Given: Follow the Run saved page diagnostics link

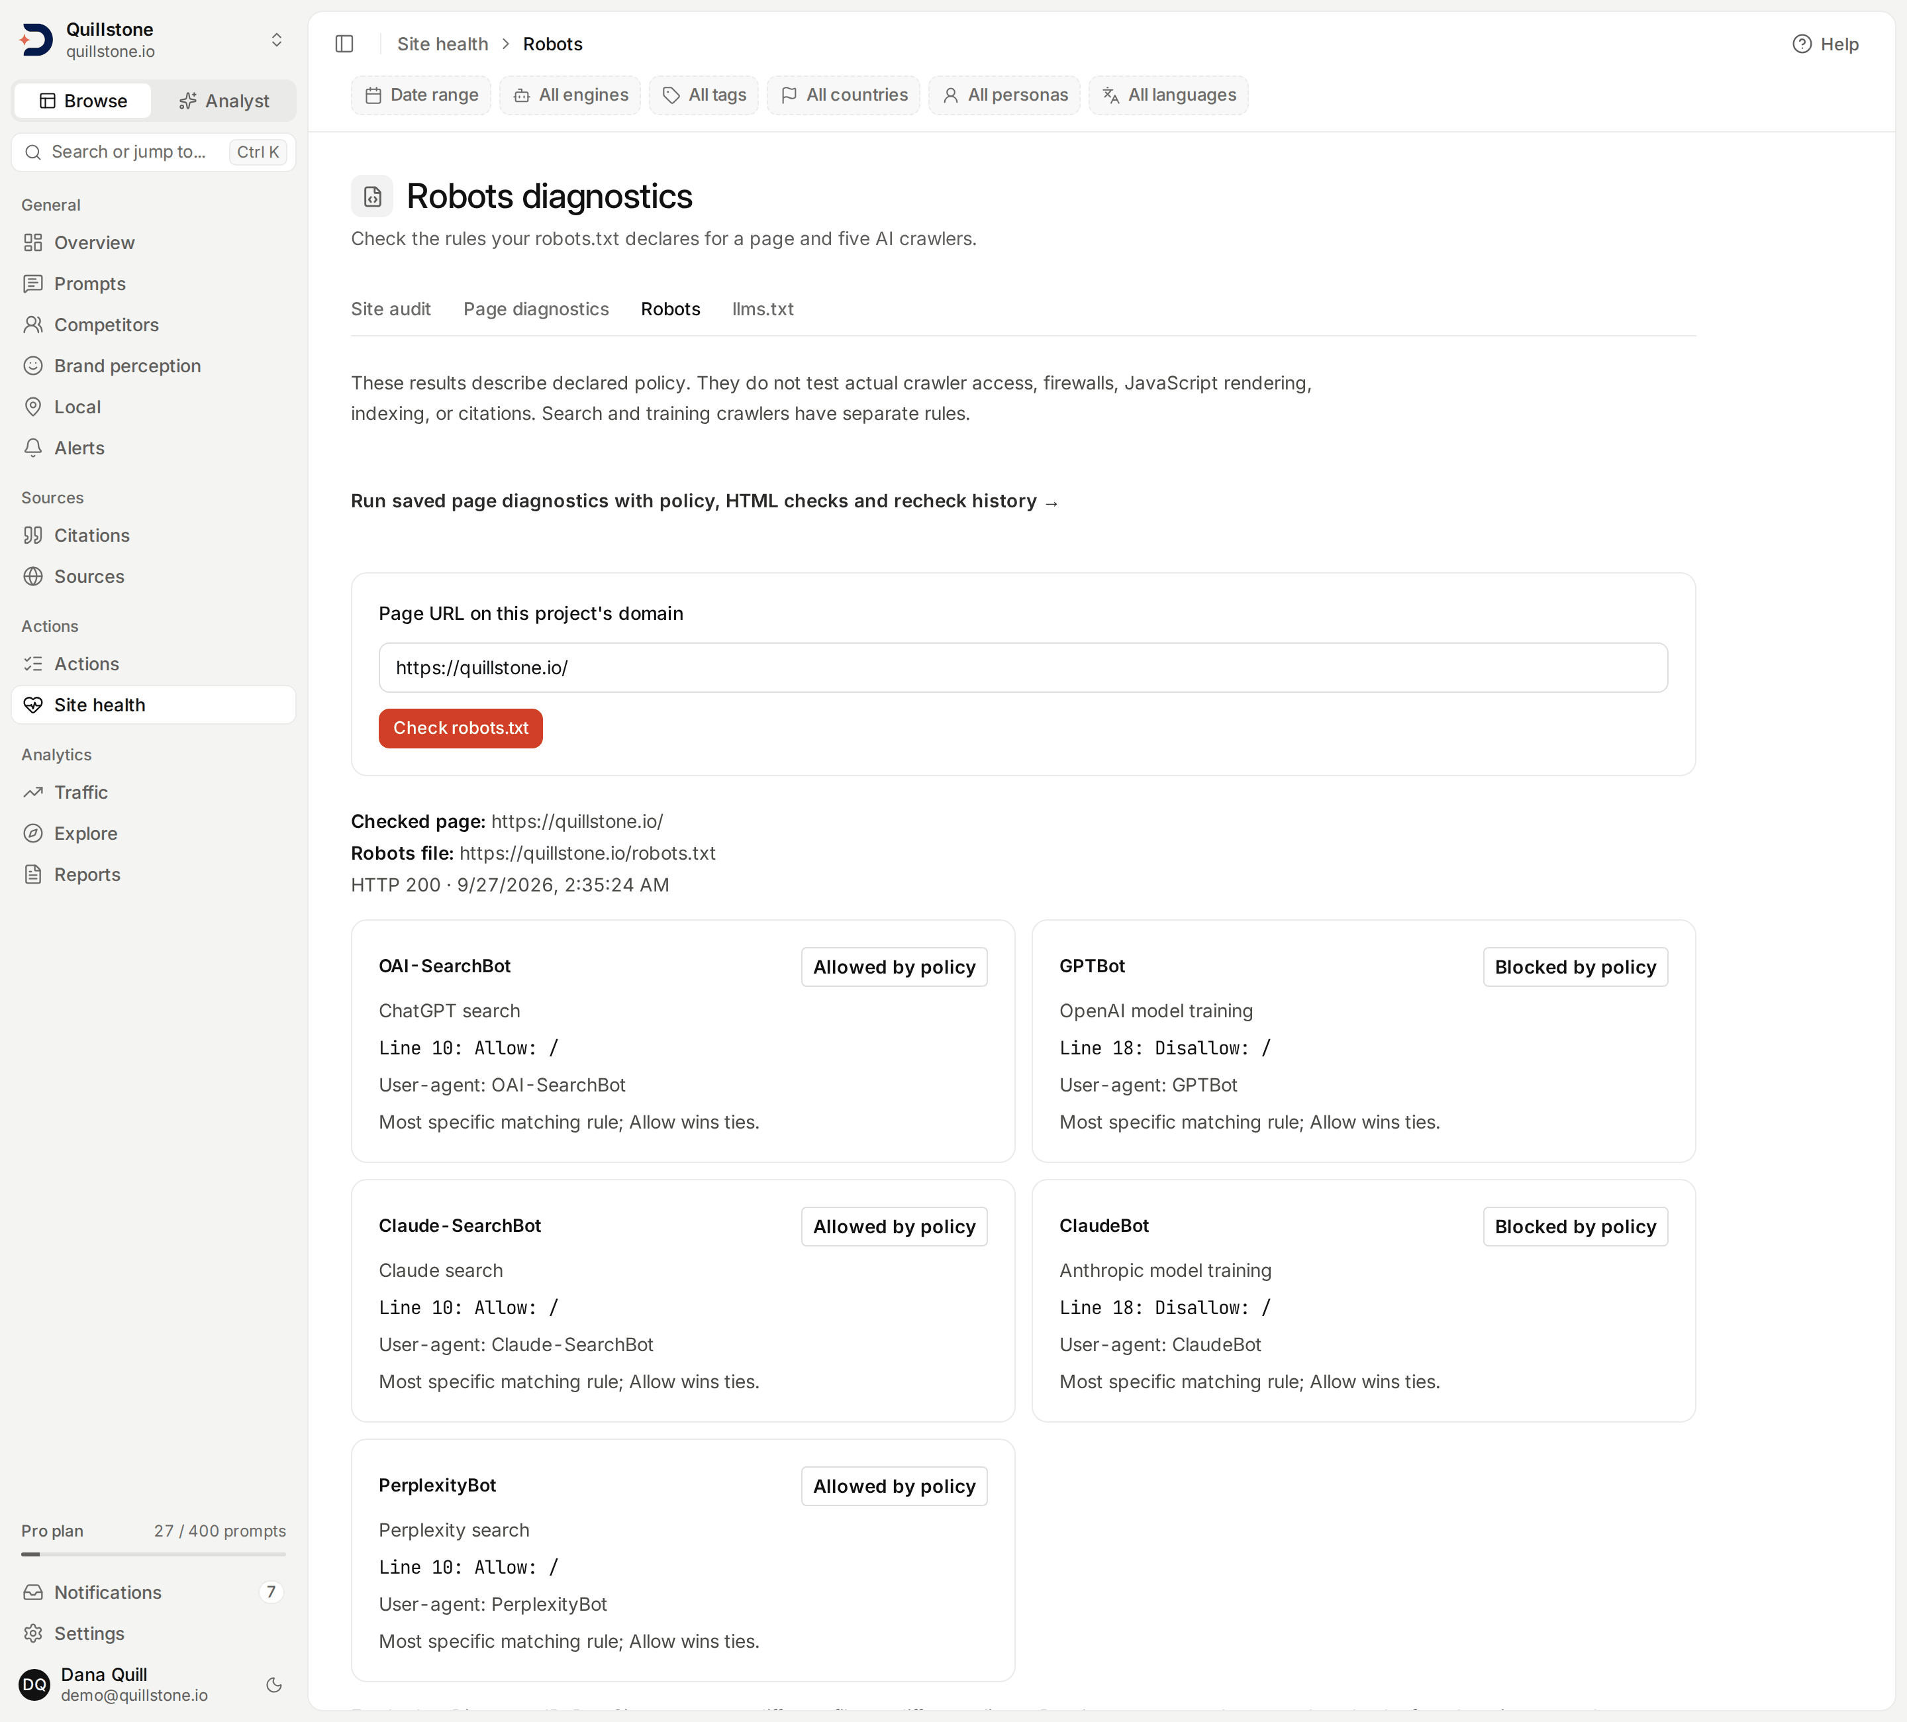Looking at the screenshot, I should pyautogui.click(x=705, y=501).
